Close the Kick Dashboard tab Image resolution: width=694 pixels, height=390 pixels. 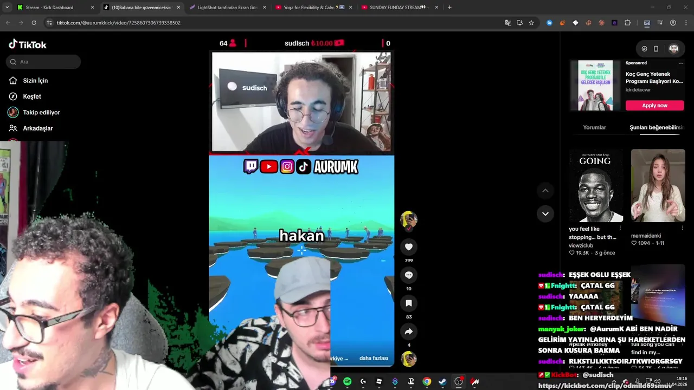pyautogui.click(x=92, y=8)
